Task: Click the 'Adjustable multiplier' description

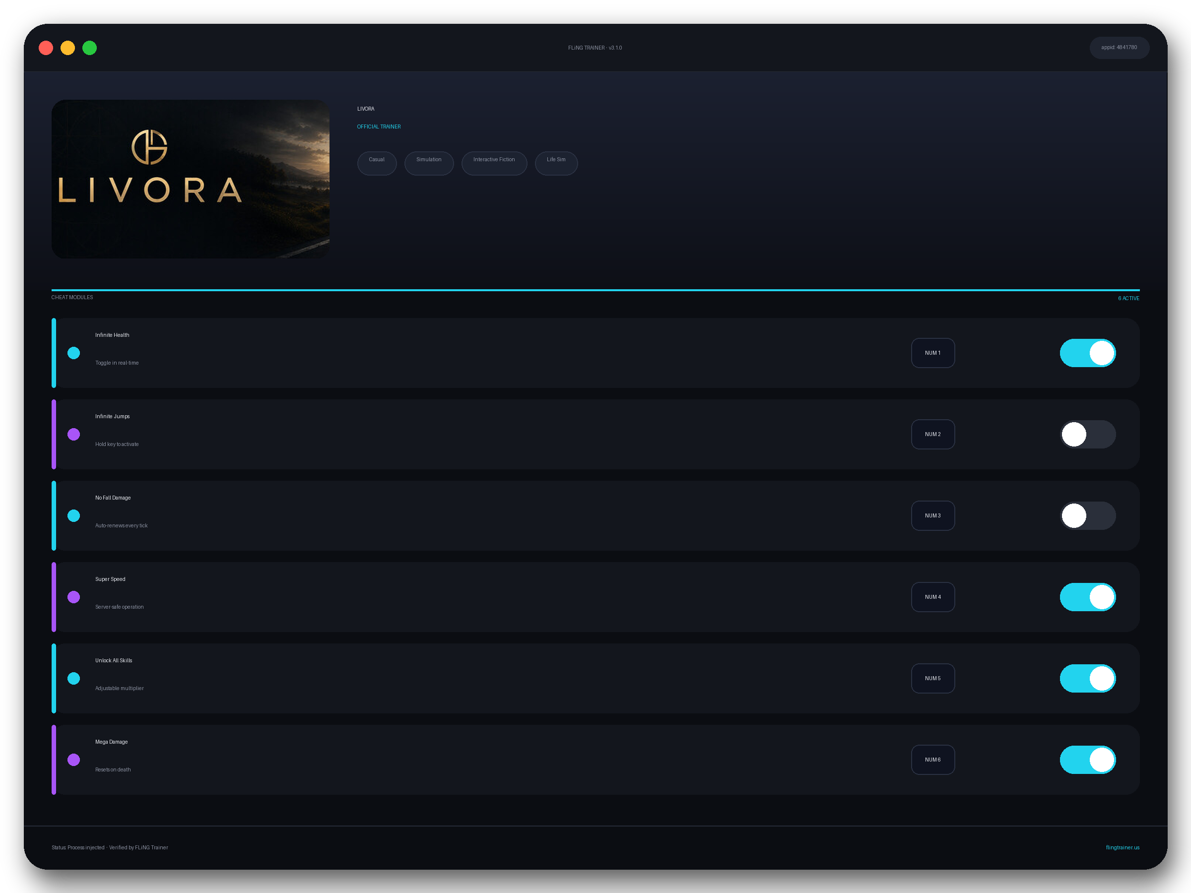Action: point(120,688)
